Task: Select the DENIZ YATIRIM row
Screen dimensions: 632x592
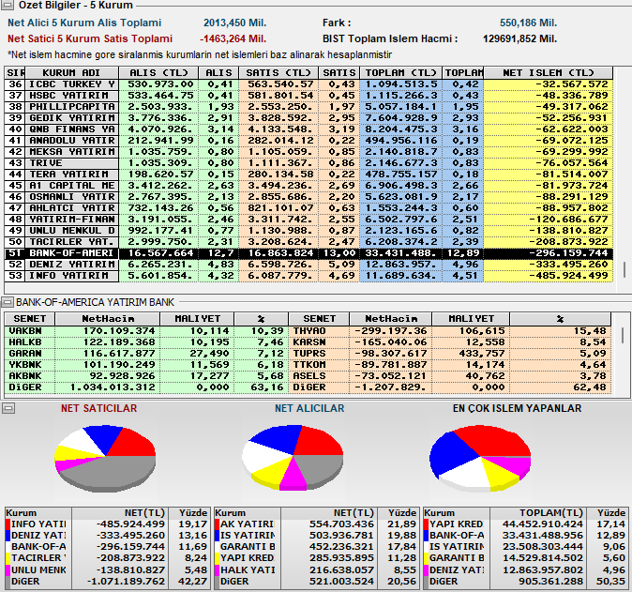Action: point(308,265)
